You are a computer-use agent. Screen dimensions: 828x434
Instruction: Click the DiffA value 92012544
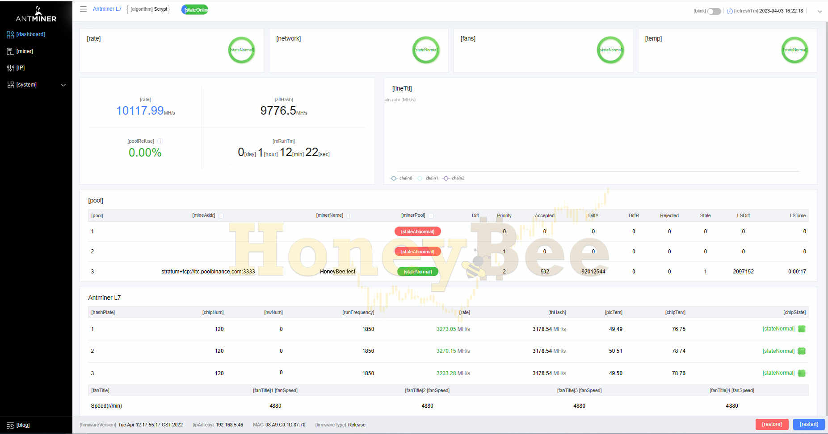point(593,272)
